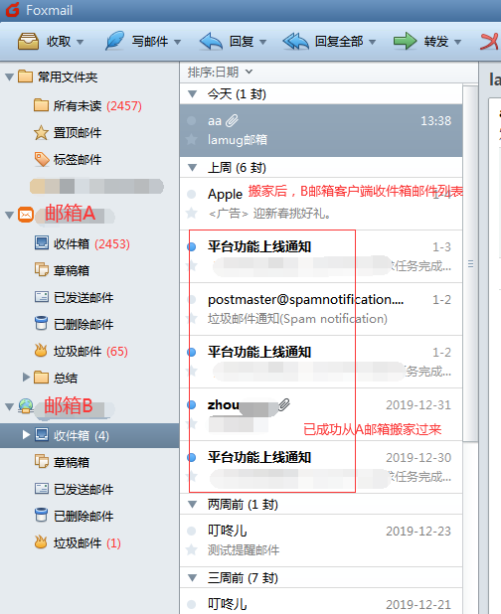Open the 收取 dropdown arrow
This screenshot has width=501, height=614.
tap(81, 42)
